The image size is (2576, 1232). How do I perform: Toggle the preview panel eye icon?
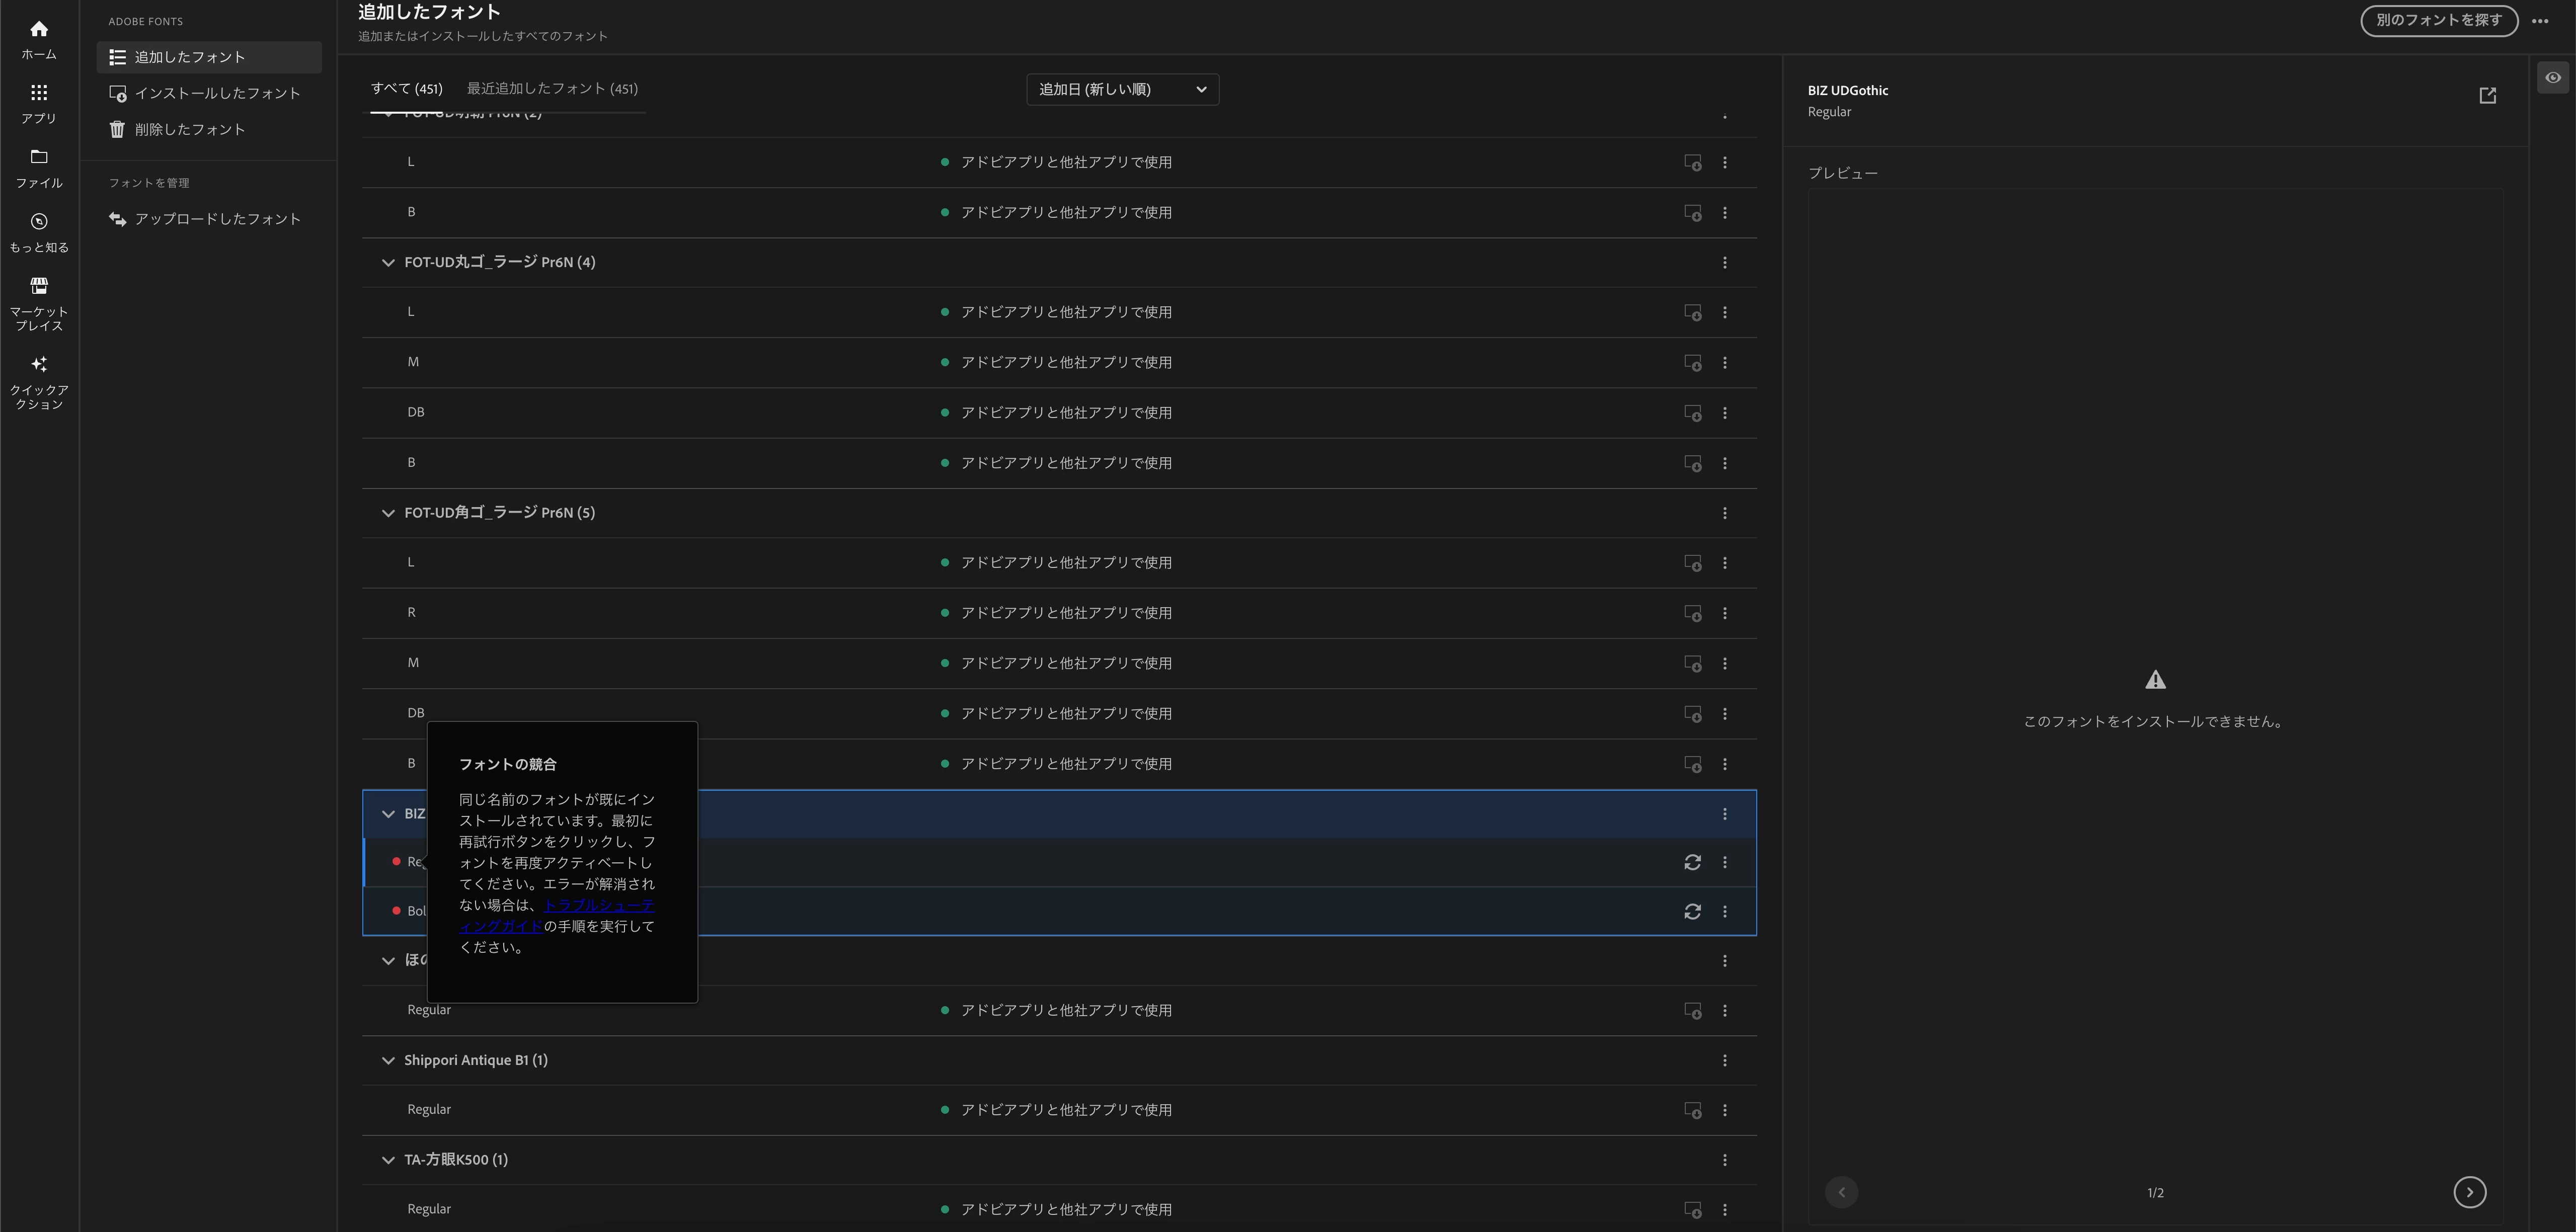2552,78
